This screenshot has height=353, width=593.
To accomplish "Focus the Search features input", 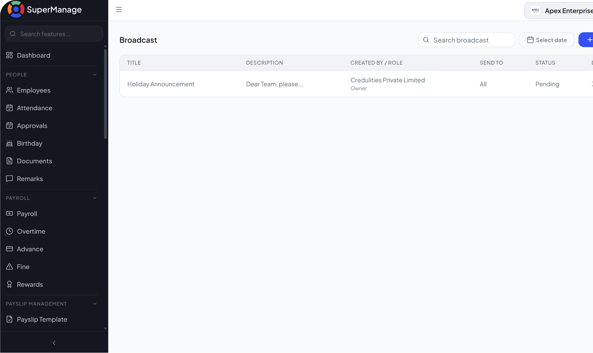I will click(x=54, y=34).
